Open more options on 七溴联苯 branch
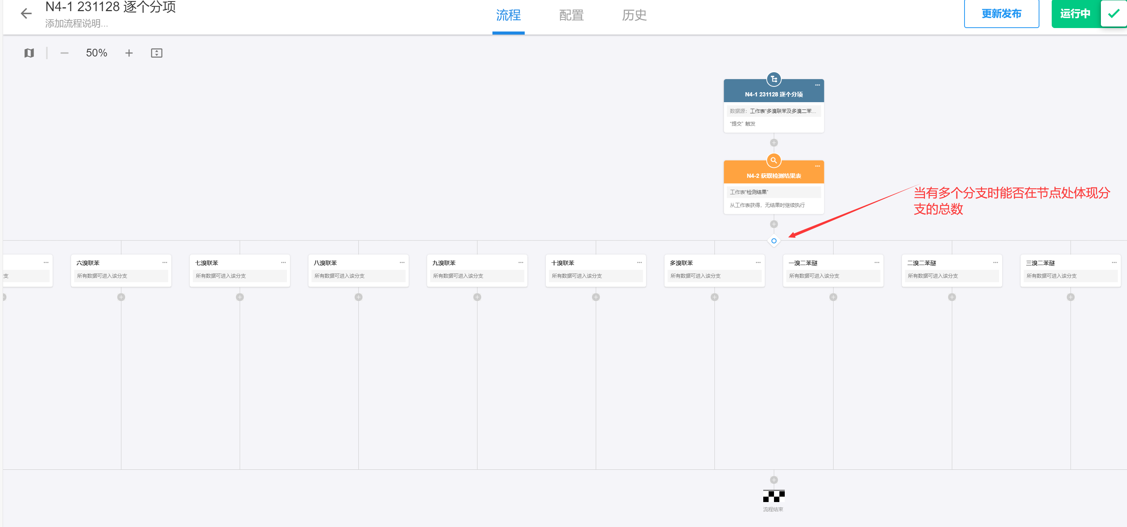The height and width of the screenshot is (527, 1127). coord(283,262)
